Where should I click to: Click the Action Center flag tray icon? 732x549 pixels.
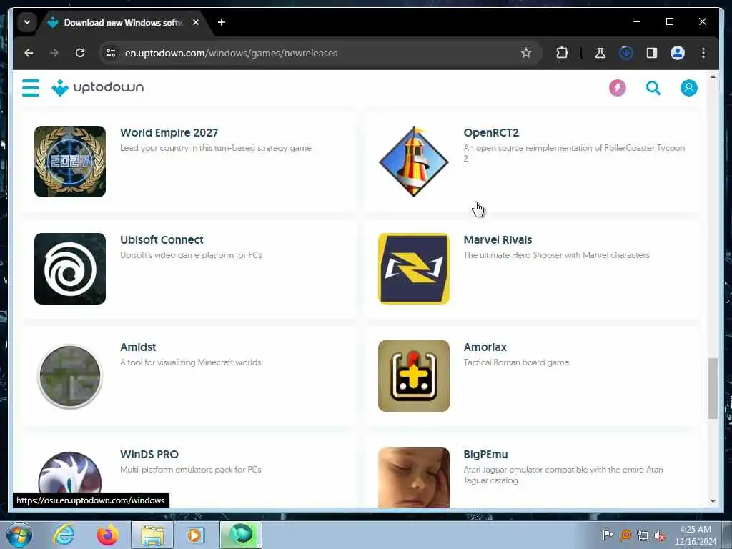[608, 535]
